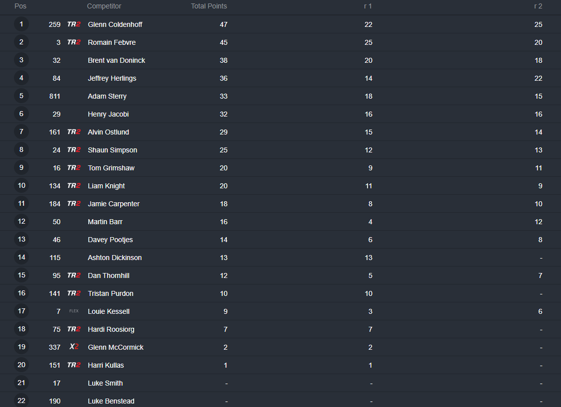Sort by the Total Points column header
The height and width of the screenshot is (407, 561).
209,6
